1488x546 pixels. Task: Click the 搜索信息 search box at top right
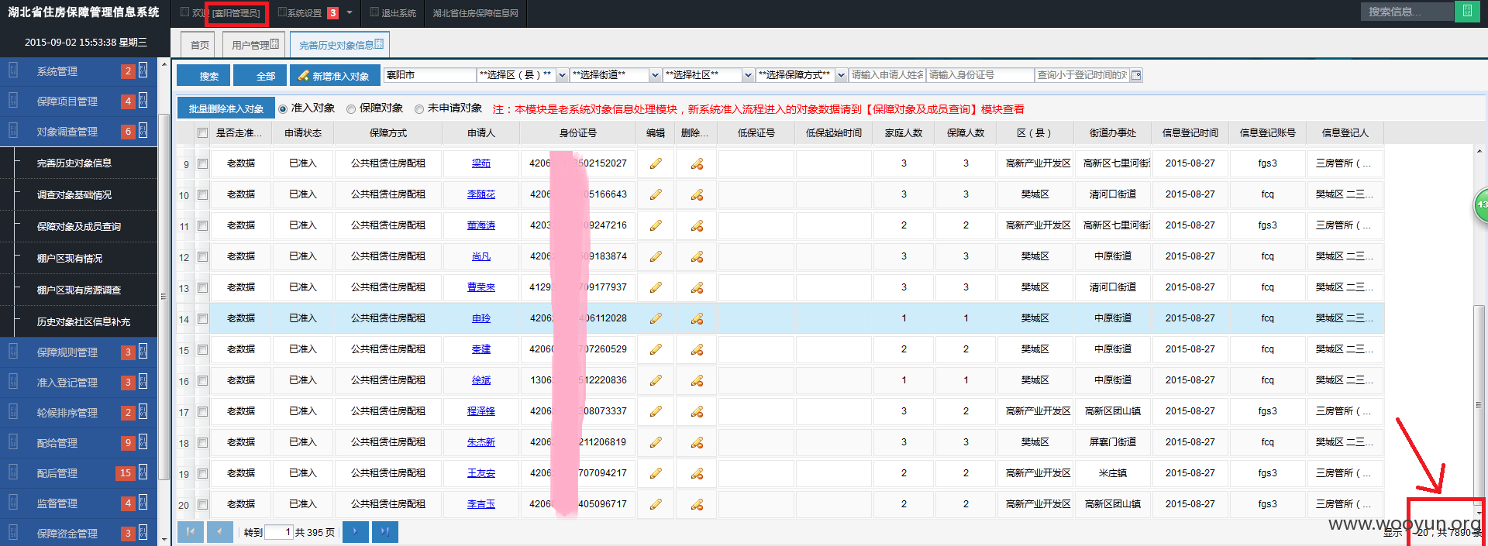[x=1407, y=12]
